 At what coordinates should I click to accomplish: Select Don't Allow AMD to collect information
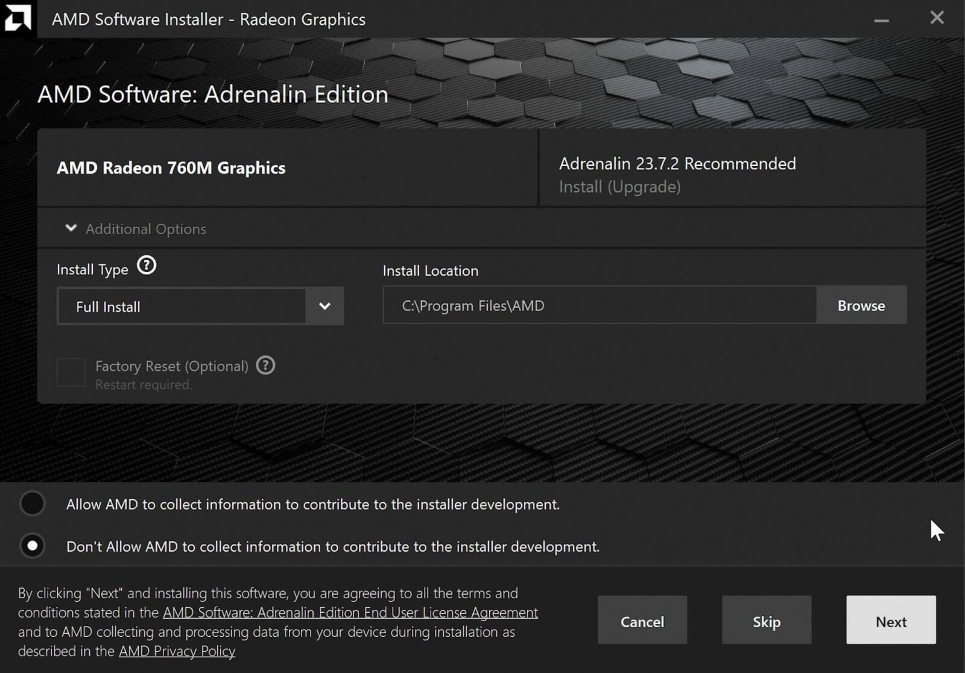33,546
